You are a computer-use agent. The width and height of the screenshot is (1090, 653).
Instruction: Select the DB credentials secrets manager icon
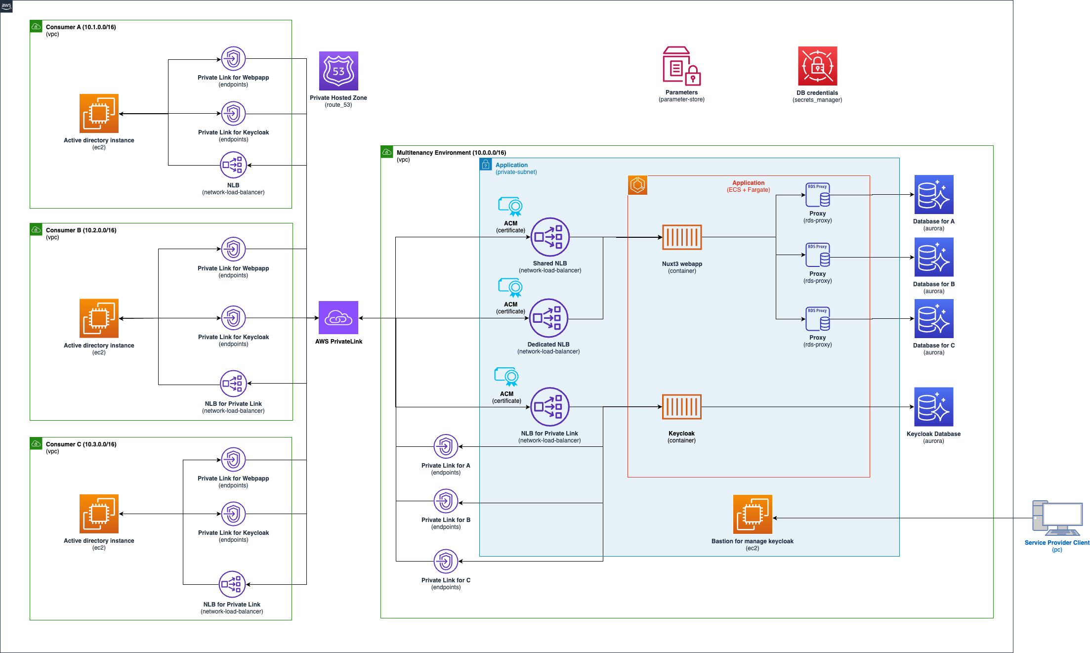817,66
